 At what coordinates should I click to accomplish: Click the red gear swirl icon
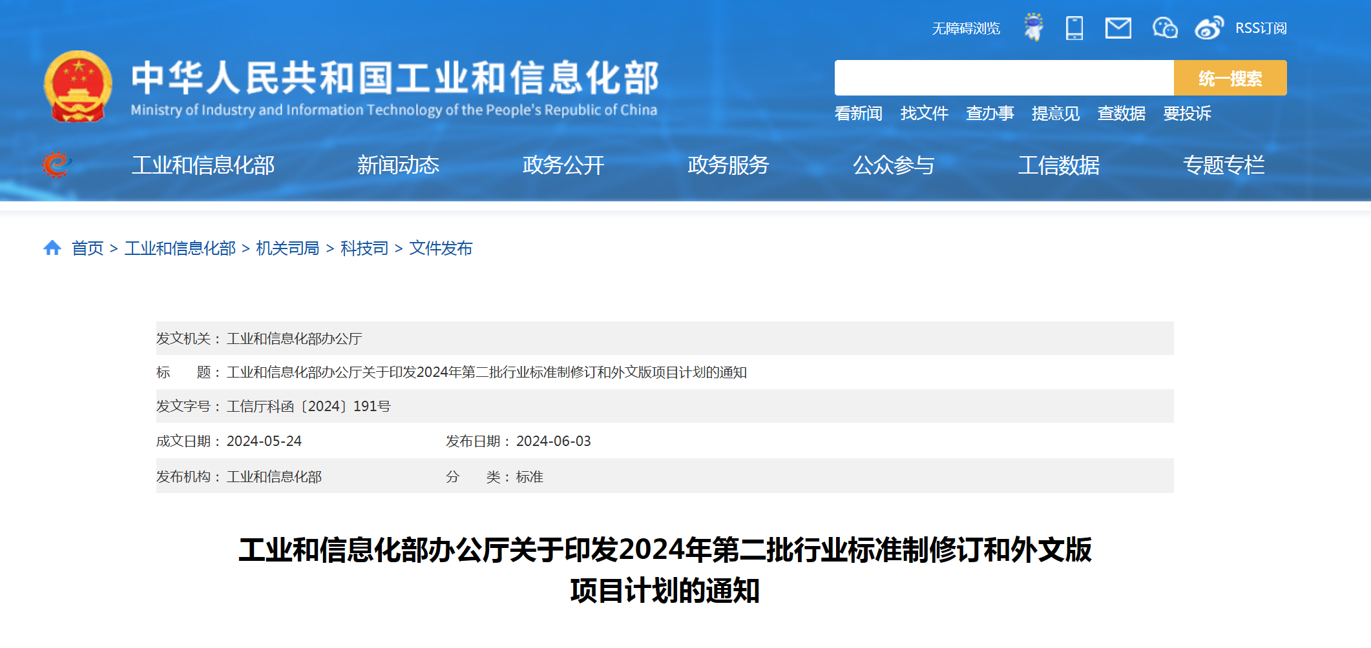56,165
